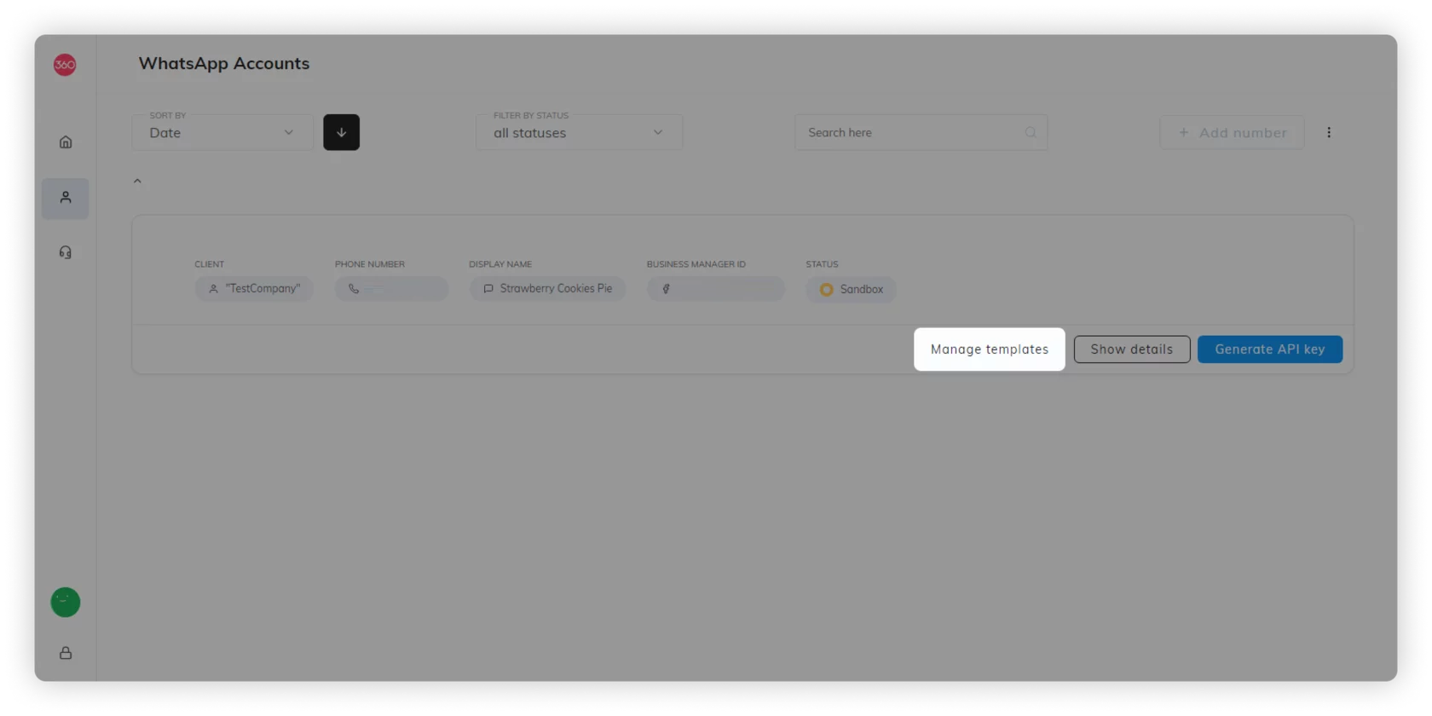Click the green user avatar
Viewport: 1432px width, 716px height.
(x=66, y=603)
